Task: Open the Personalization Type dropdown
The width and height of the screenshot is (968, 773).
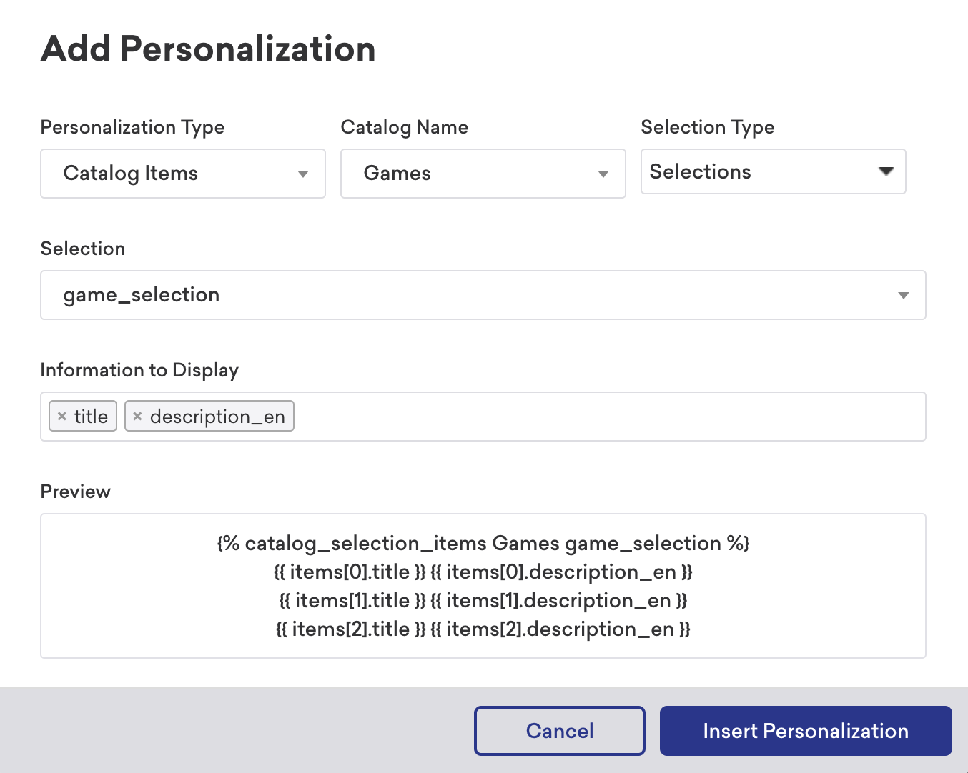Action: (x=183, y=174)
